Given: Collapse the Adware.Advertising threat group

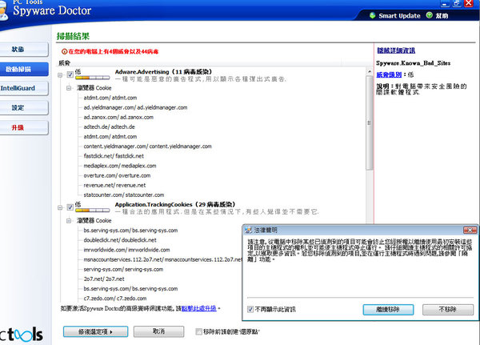Looking at the screenshot, I should [x=60, y=74].
